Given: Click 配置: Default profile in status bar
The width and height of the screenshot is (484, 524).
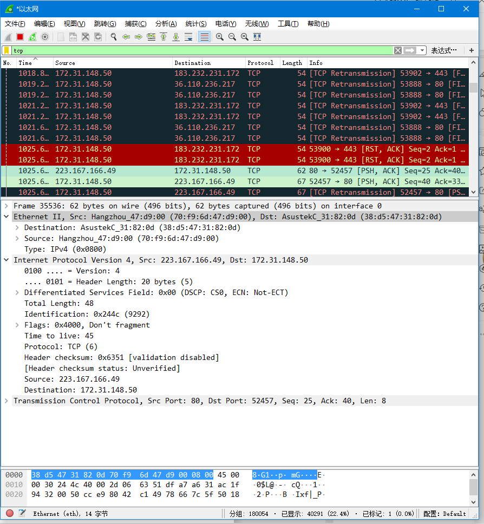Looking at the screenshot, I should 444,514.
